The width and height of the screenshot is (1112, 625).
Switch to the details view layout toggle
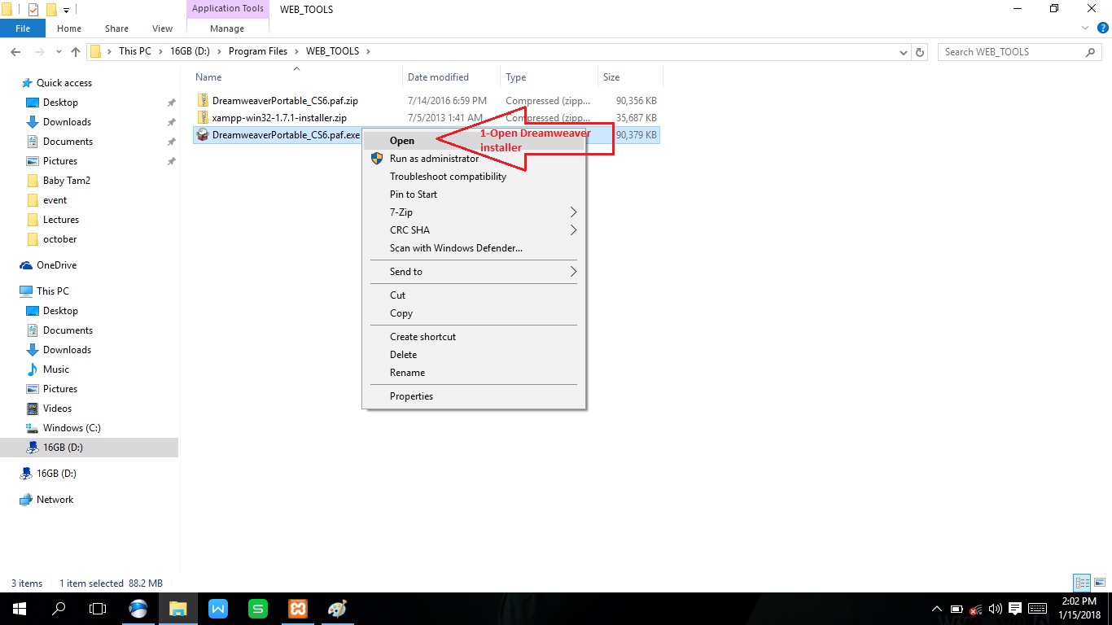1081,583
